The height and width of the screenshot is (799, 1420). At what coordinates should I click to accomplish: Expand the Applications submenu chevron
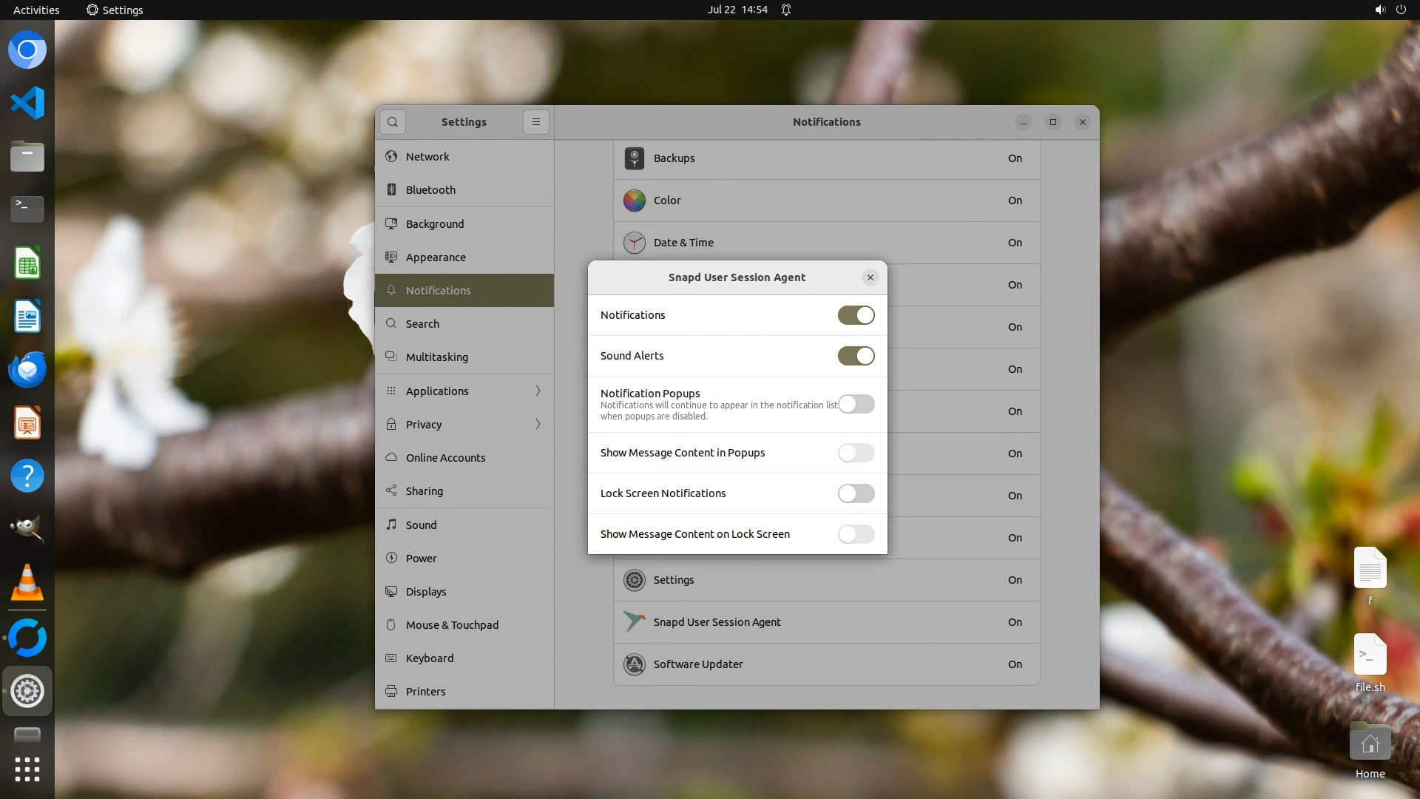click(538, 391)
